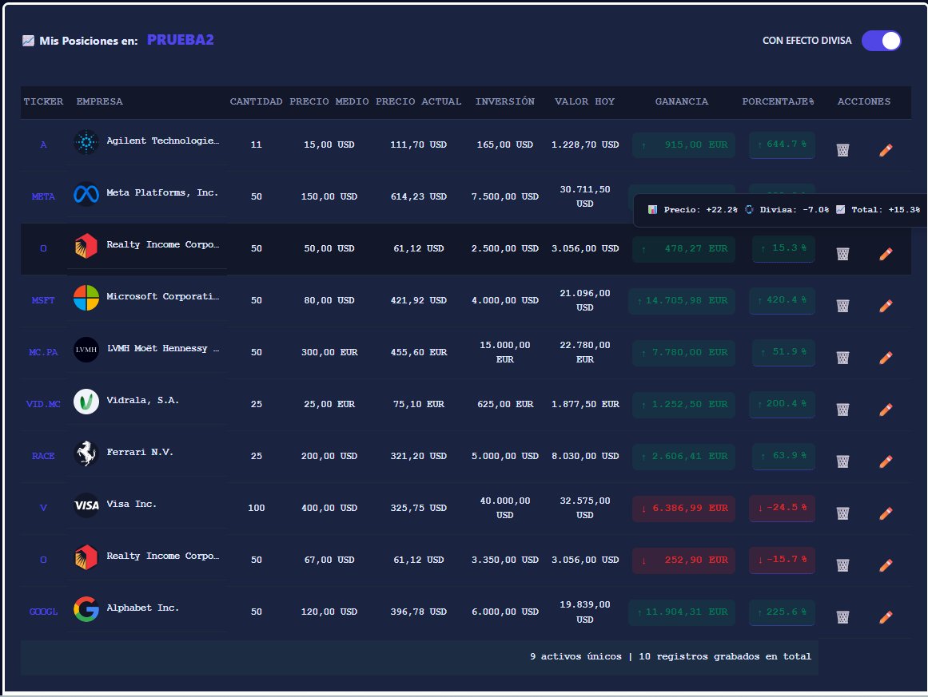Viewport: 928px width, 697px height.
Task: Open the GOOGL ticker link
Action: tap(43, 612)
